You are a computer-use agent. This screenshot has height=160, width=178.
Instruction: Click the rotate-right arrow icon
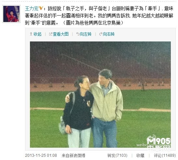[101, 34]
